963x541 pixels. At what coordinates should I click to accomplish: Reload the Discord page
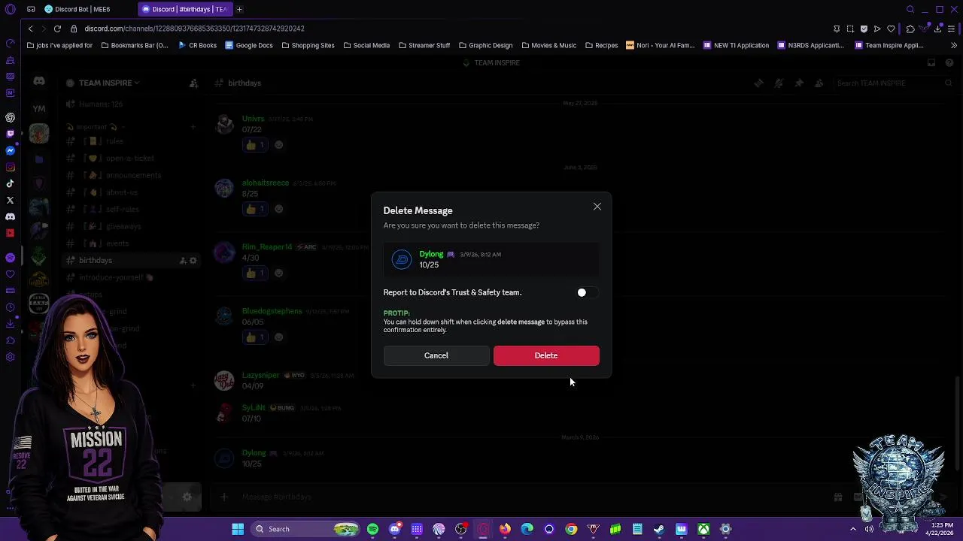57,29
